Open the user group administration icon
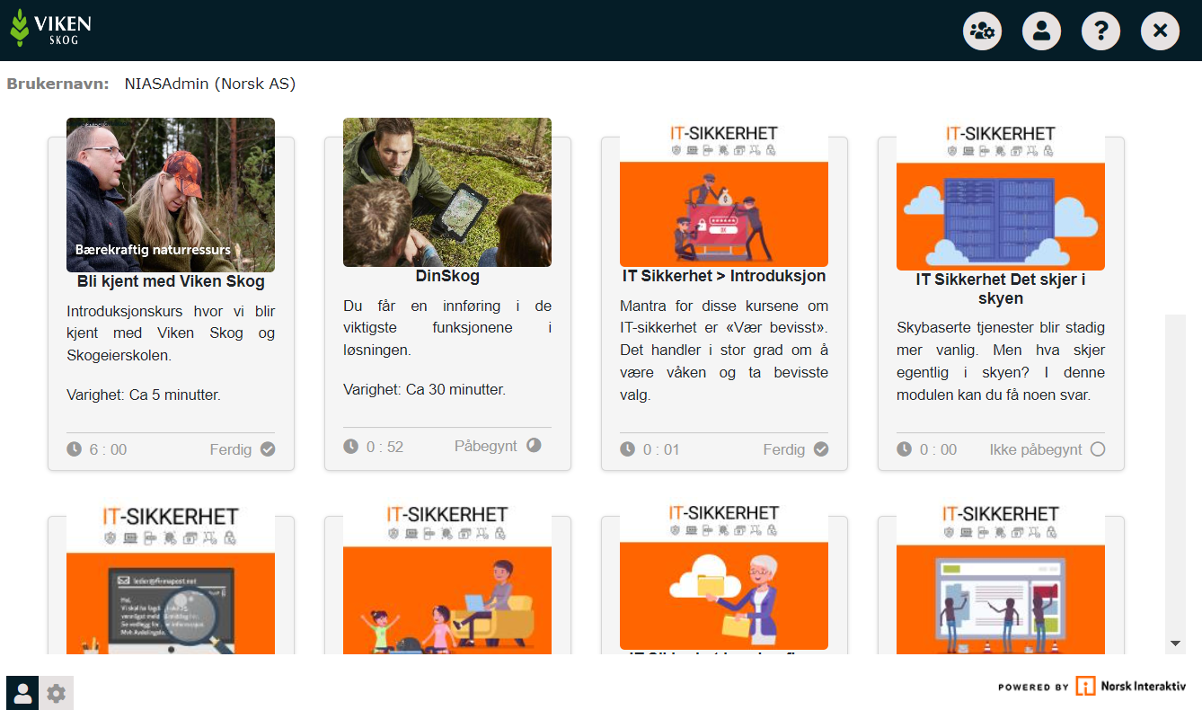This screenshot has height=710, width=1202. pos(982,31)
